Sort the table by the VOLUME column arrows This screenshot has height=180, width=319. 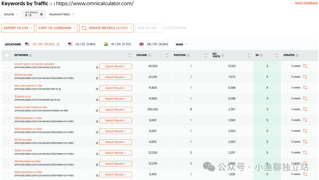pyautogui.click(x=167, y=55)
